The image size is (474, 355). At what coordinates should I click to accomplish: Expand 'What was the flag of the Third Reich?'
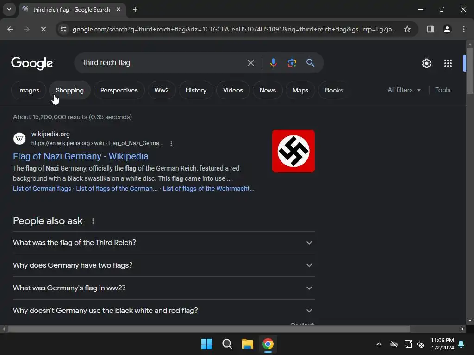click(164, 243)
